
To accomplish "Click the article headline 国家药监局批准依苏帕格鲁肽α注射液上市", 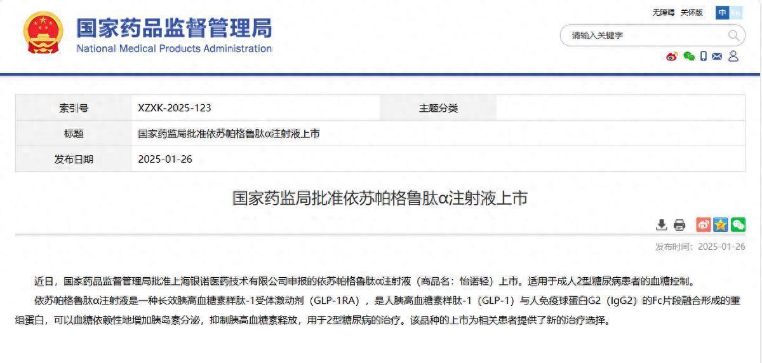I will (x=380, y=198).
